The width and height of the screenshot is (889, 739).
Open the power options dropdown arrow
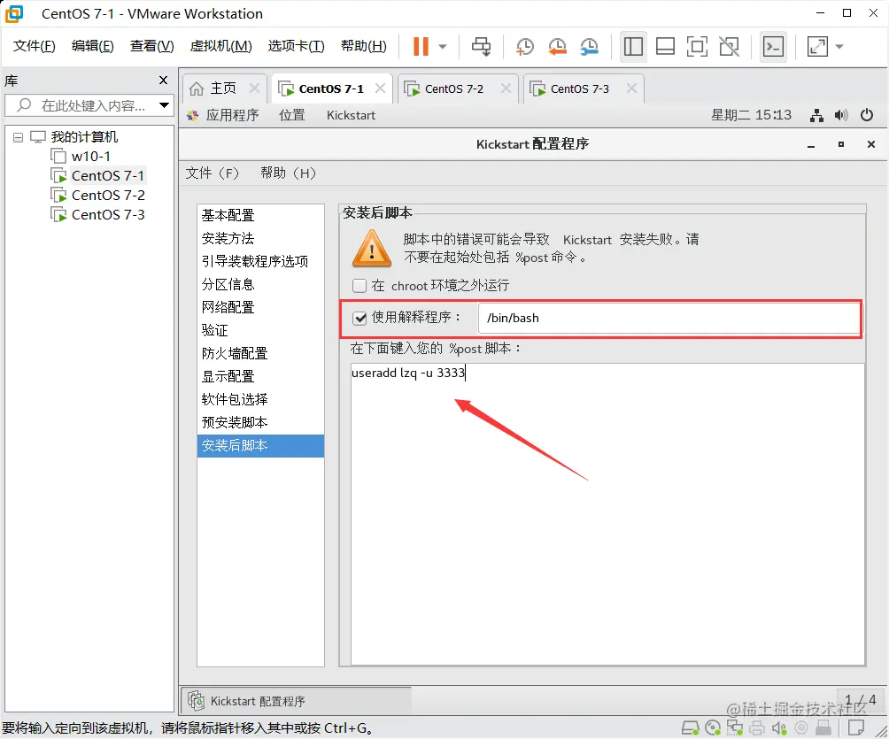443,47
